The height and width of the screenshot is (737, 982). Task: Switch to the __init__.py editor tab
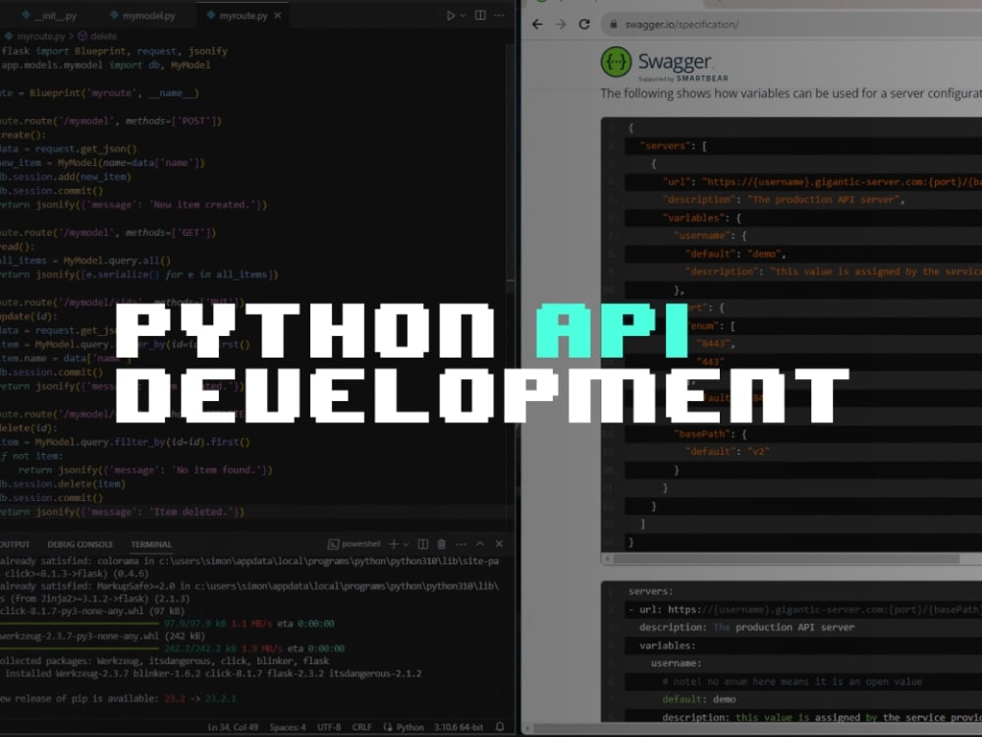[49, 16]
